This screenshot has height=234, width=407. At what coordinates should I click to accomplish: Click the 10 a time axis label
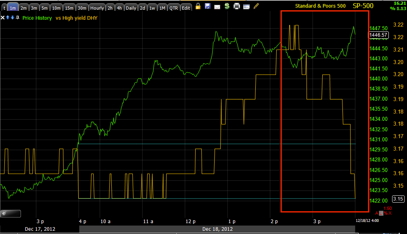[105, 221]
